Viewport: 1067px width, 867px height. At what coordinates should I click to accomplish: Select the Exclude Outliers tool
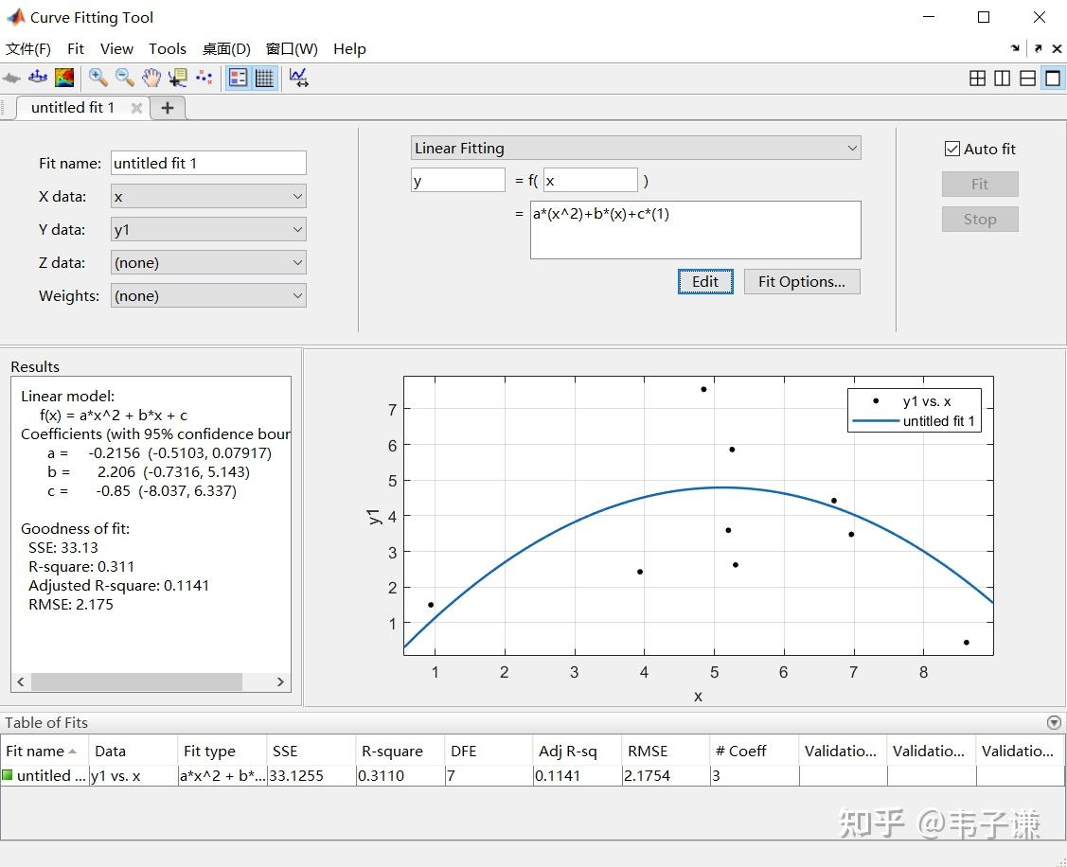(204, 78)
